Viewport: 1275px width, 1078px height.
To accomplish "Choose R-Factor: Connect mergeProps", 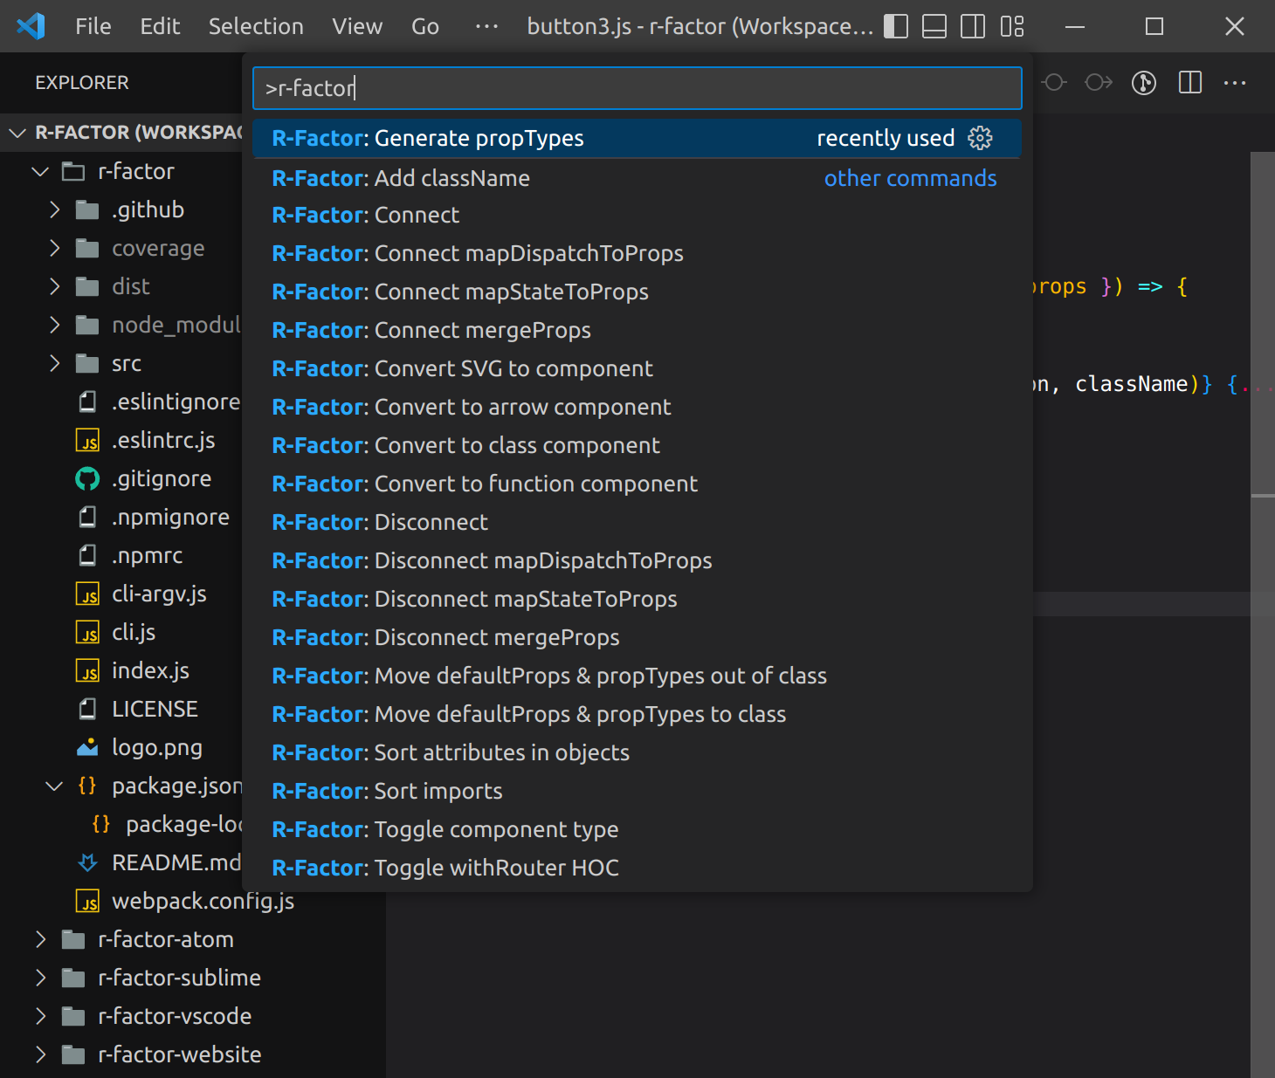I will point(637,330).
